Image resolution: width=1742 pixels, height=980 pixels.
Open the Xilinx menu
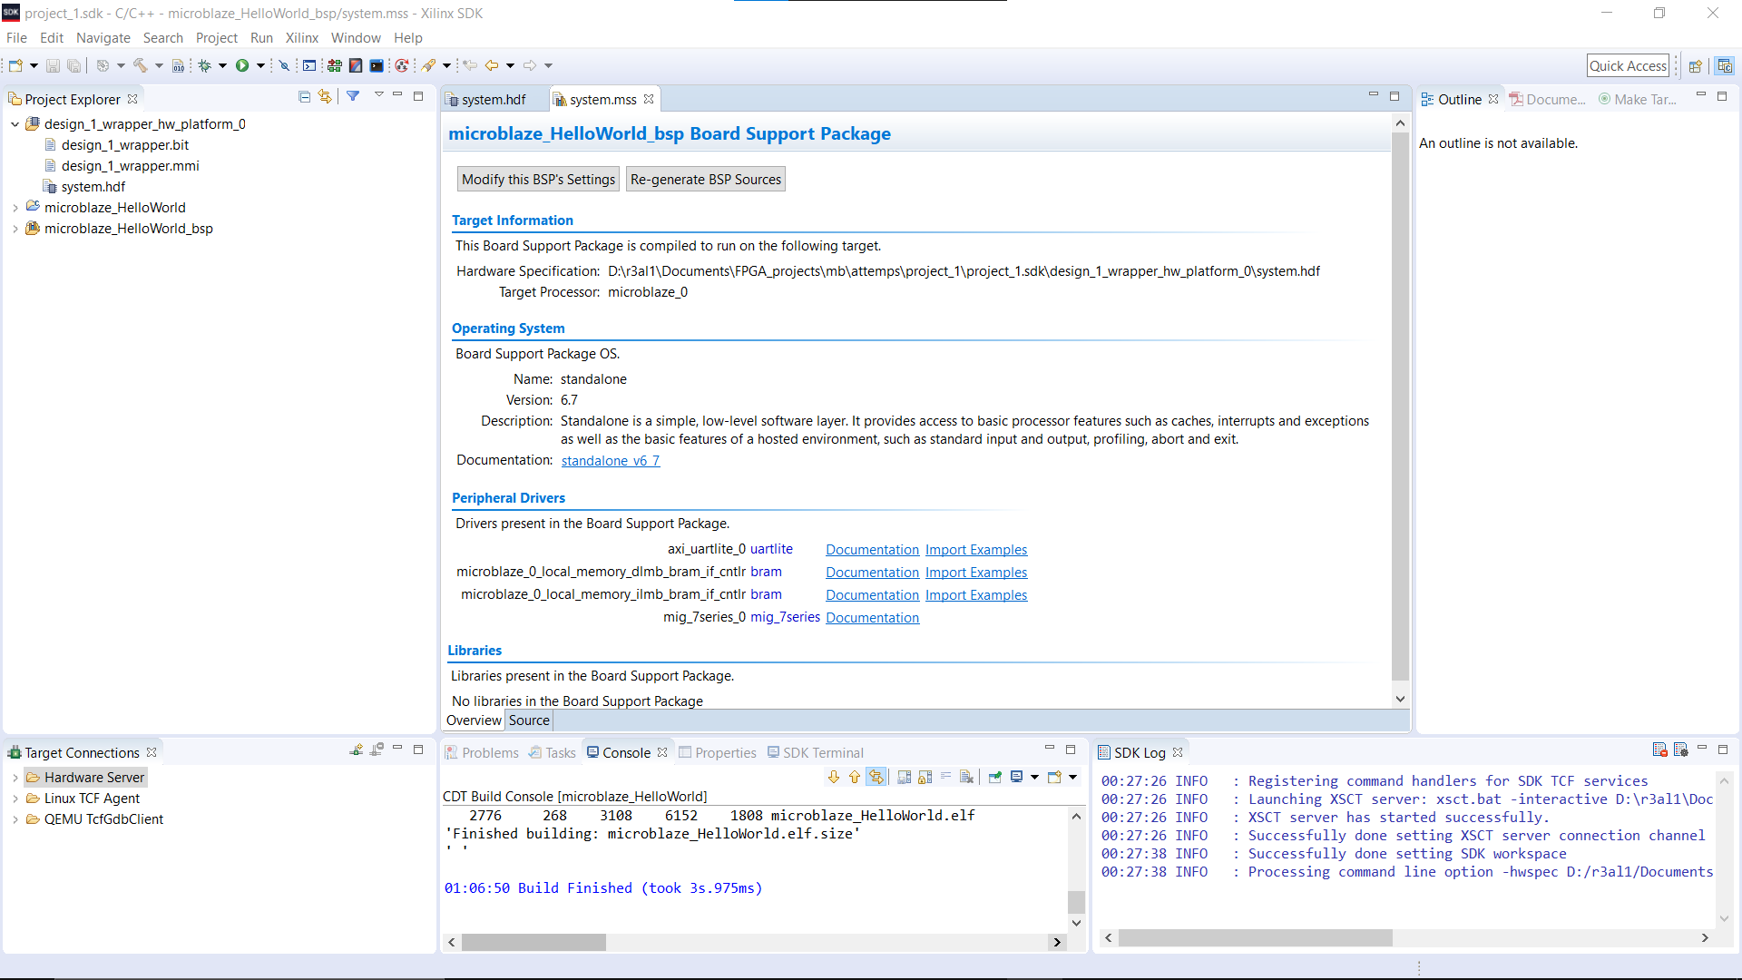pos(301,38)
